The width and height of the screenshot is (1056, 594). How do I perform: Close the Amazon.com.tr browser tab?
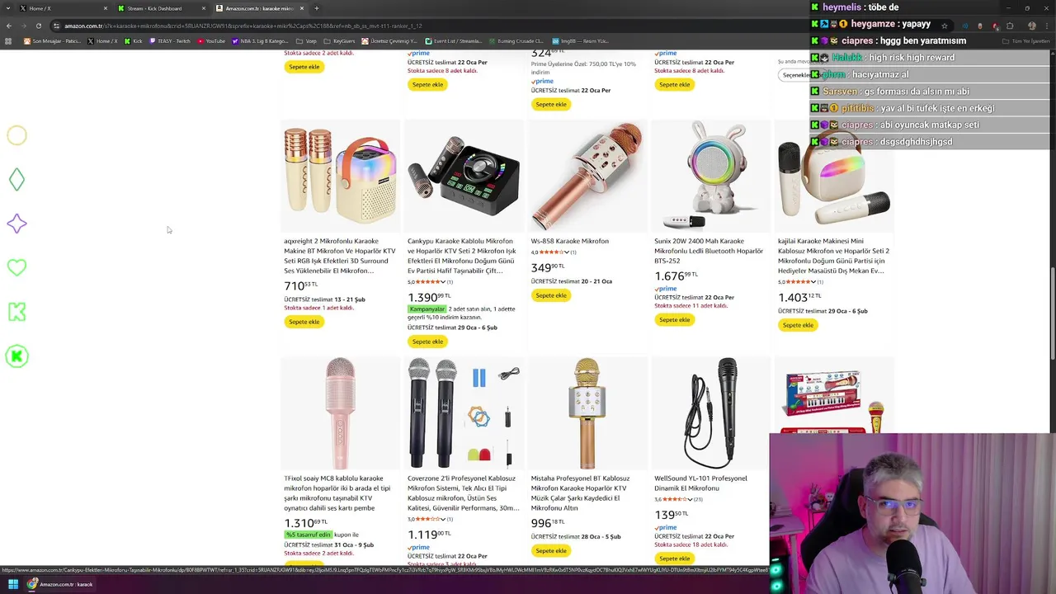[x=302, y=8]
